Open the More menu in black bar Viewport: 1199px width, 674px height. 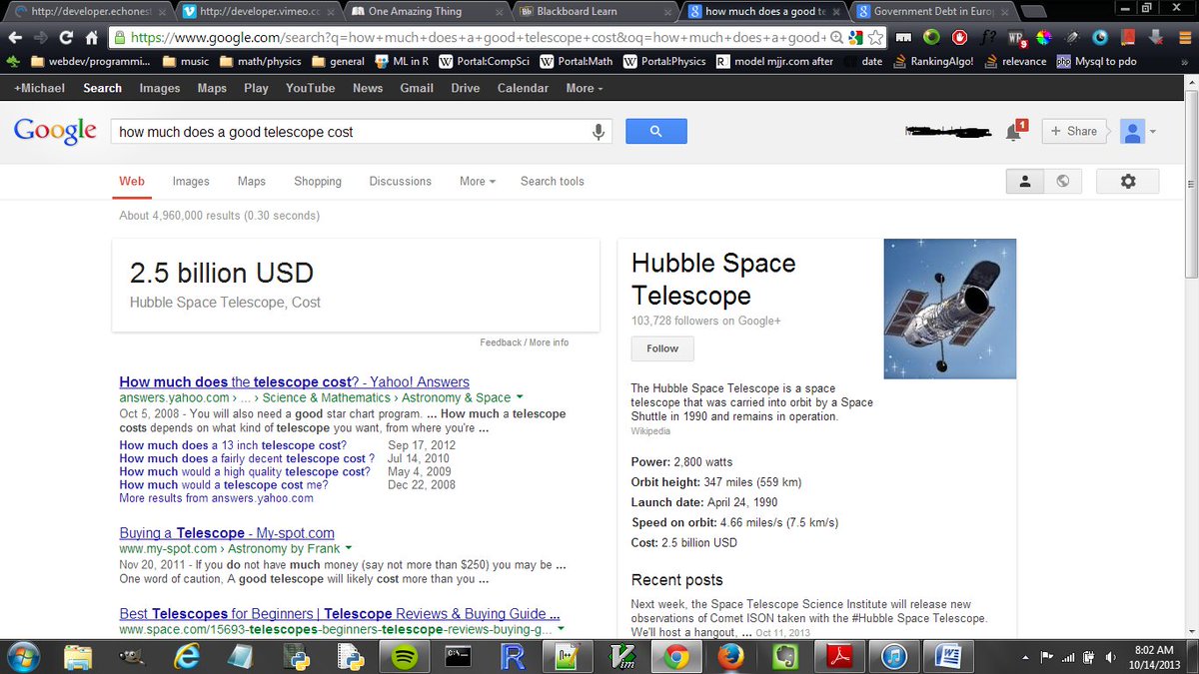click(x=585, y=88)
